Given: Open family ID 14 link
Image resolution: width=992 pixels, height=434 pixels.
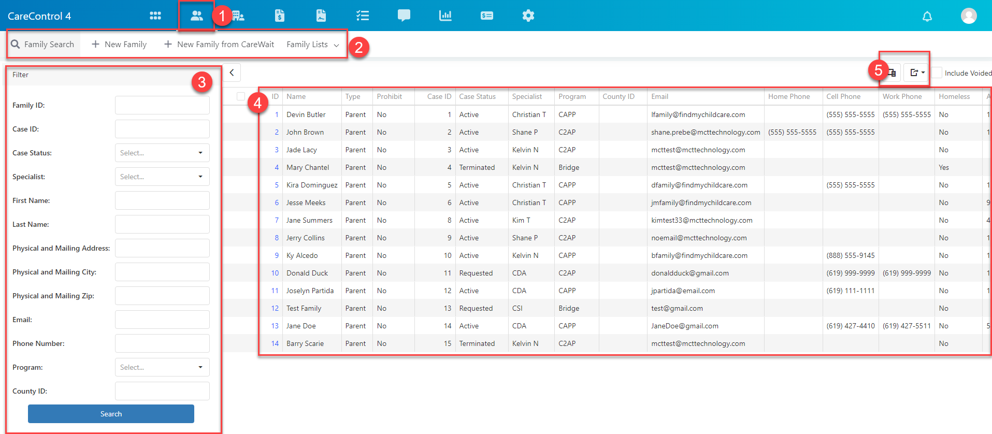Looking at the screenshot, I should point(275,343).
